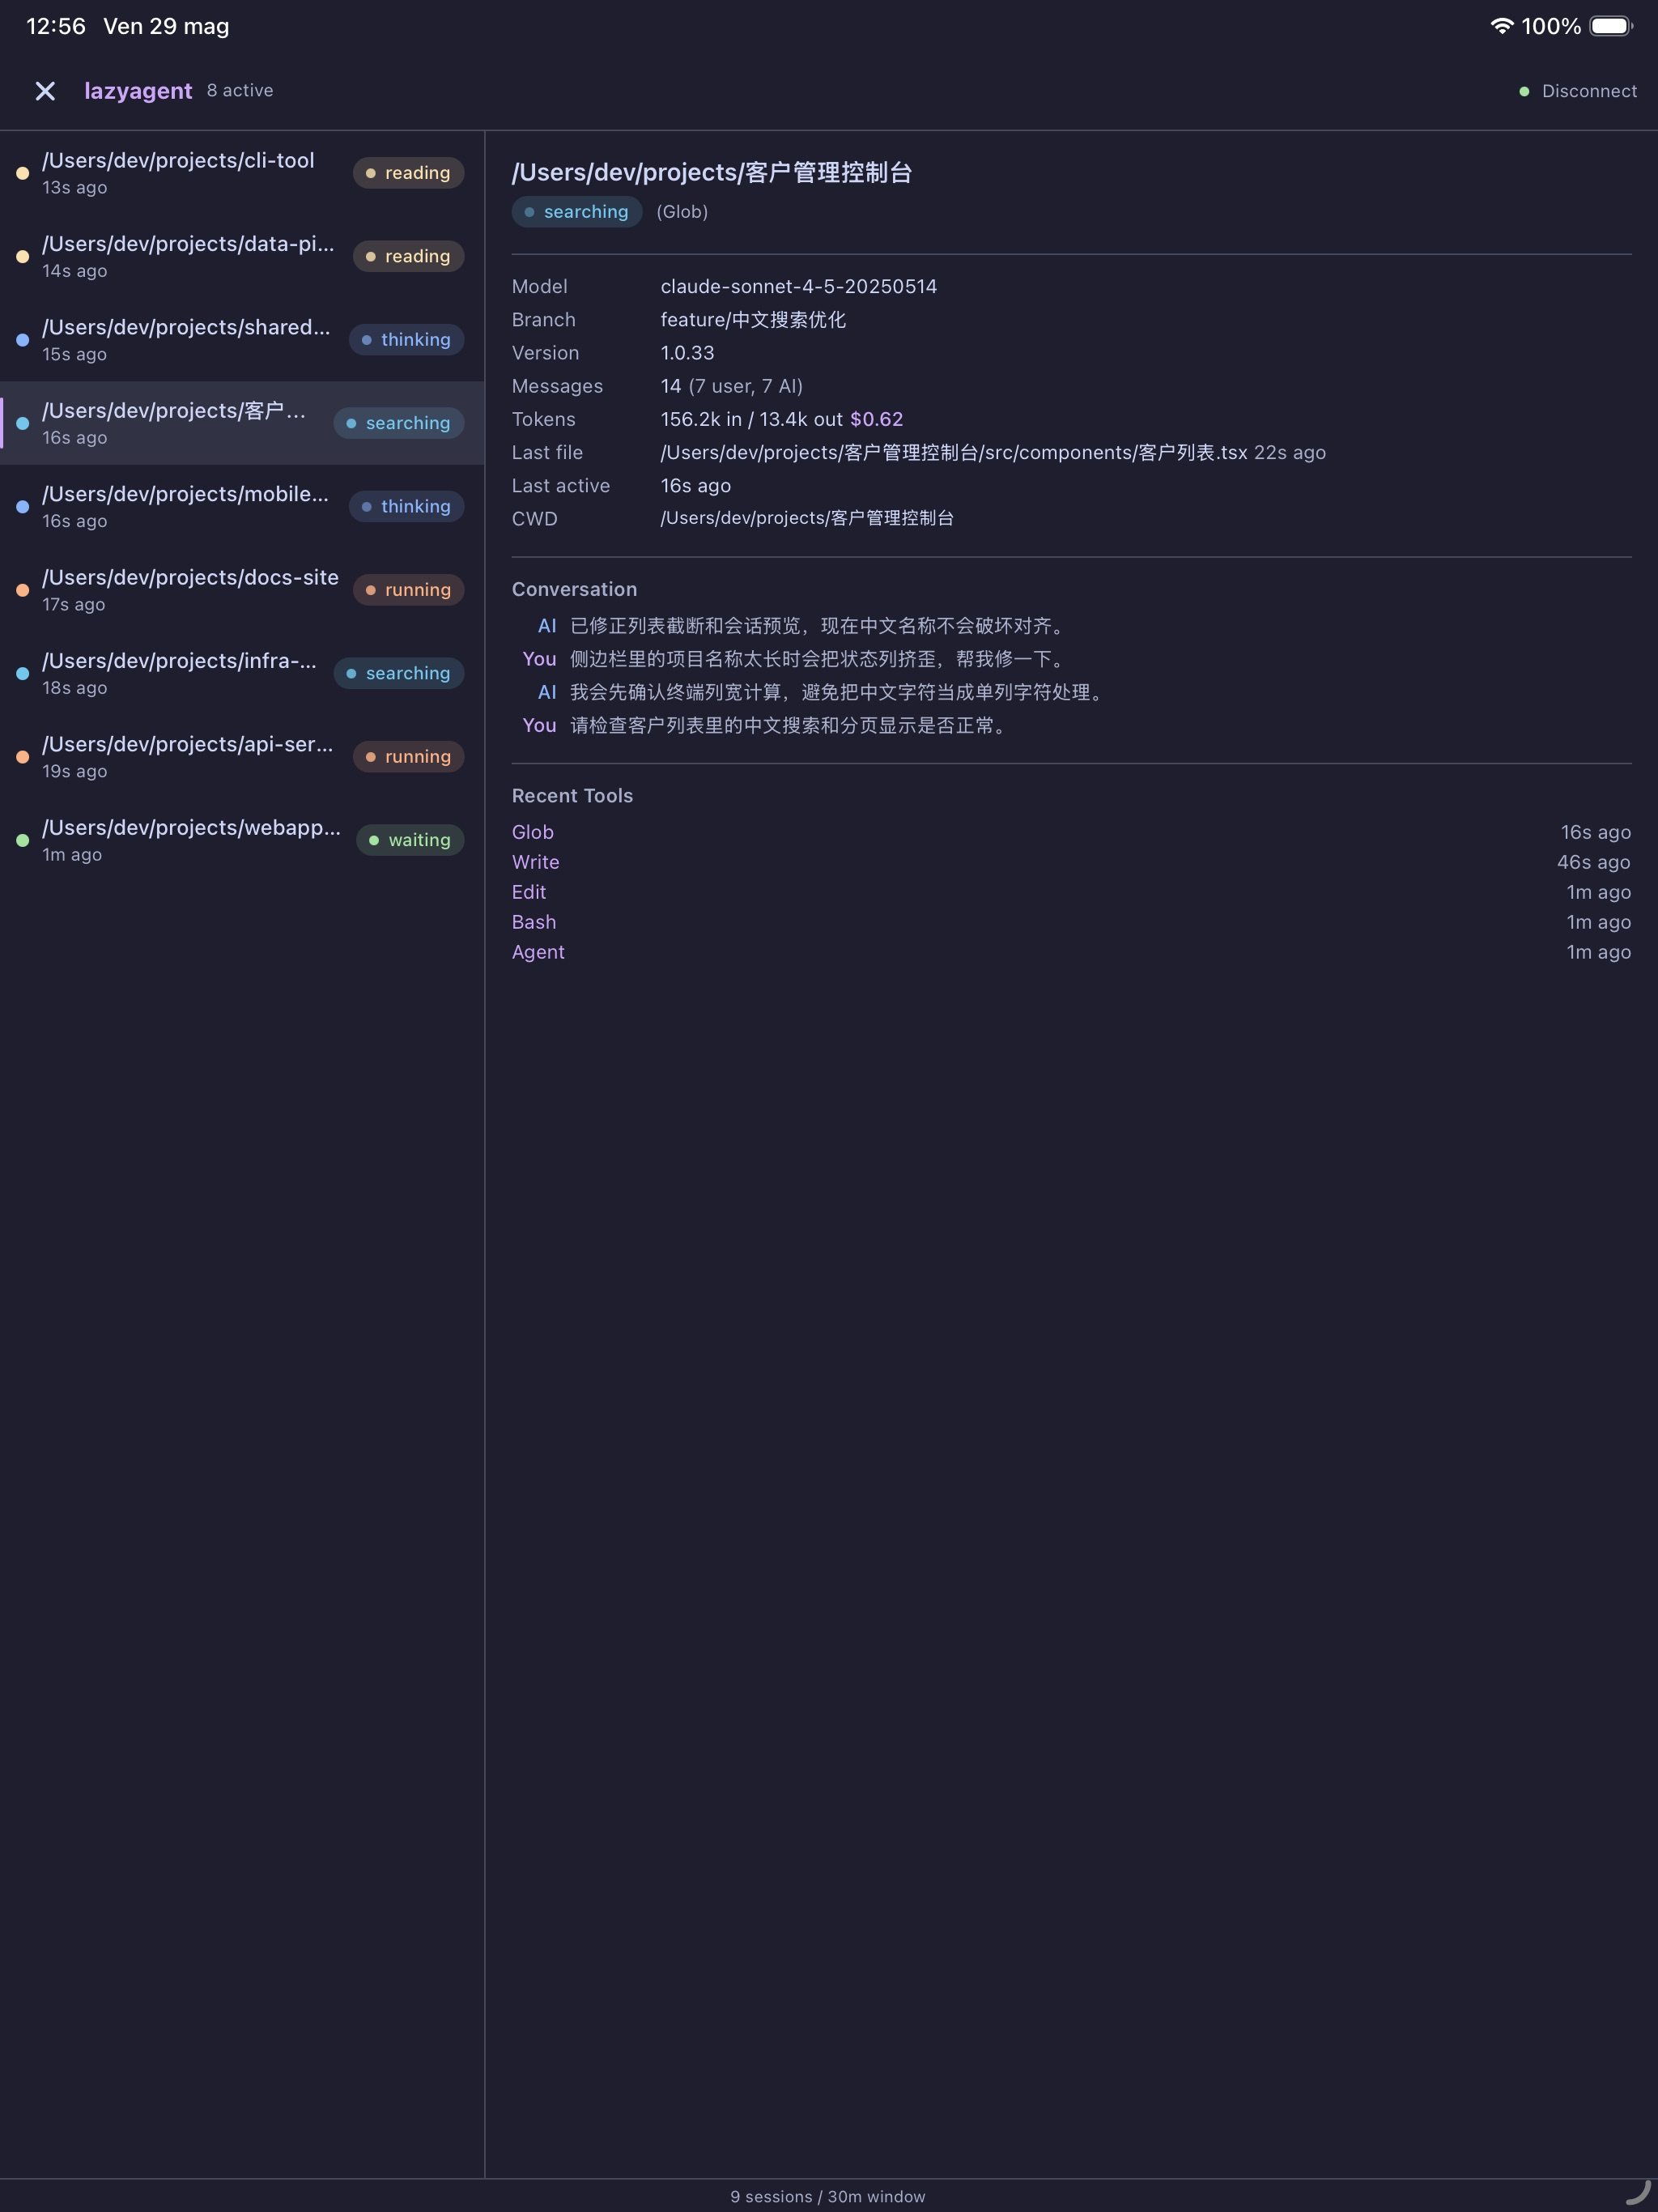This screenshot has height=2212, width=1658.
Task: Click the searching badge for 客户... row
Action: (398, 423)
